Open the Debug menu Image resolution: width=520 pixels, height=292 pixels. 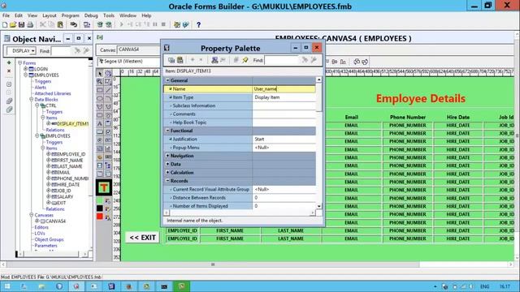tap(91, 15)
